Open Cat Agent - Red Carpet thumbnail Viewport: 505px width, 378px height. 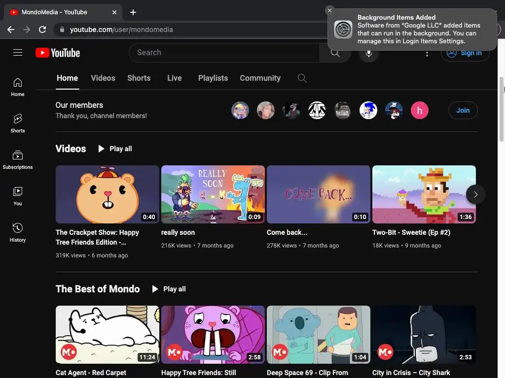tap(107, 335)
